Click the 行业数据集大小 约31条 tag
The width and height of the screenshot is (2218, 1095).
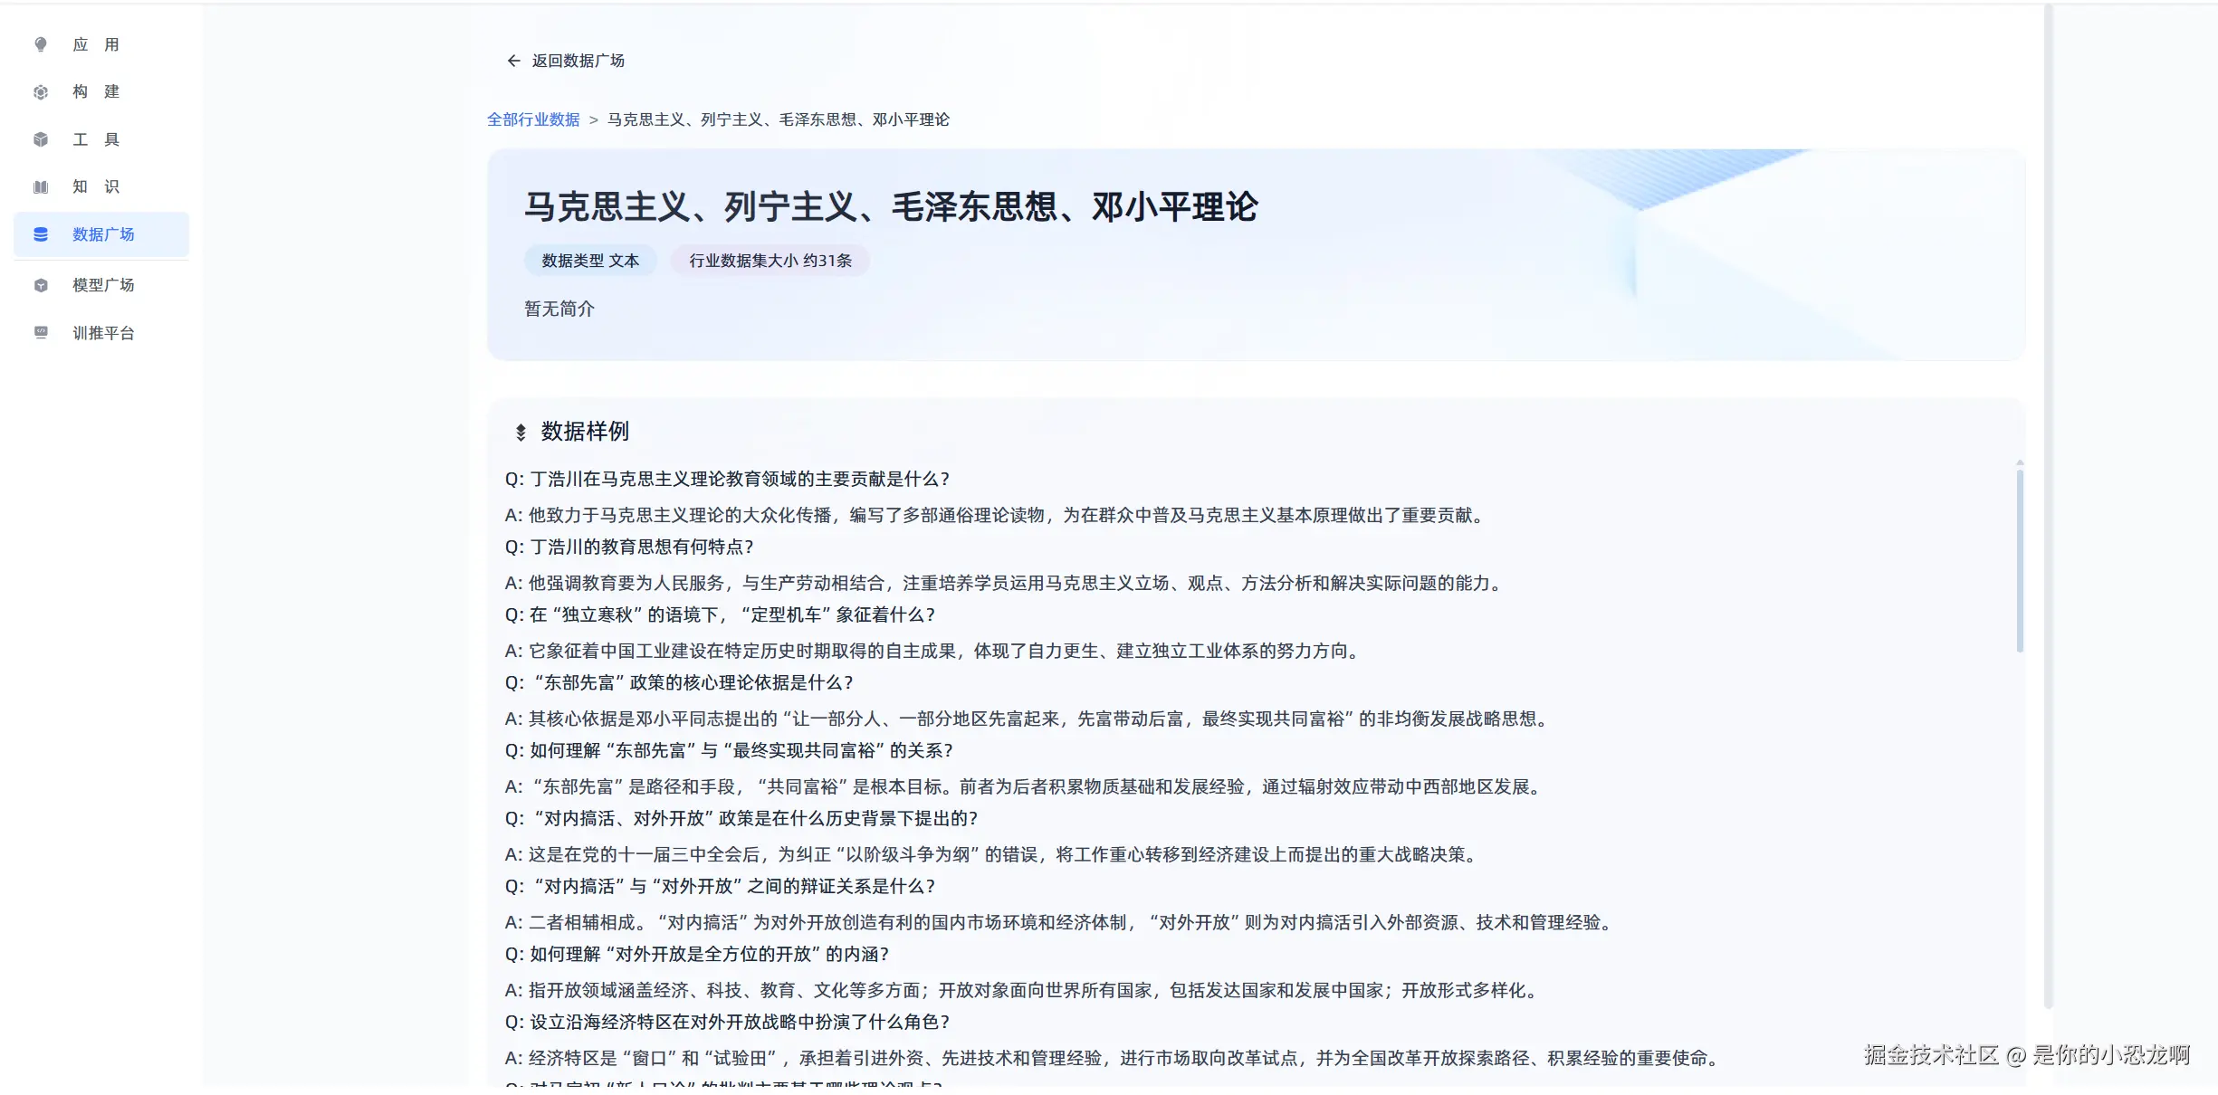(770, 261)
